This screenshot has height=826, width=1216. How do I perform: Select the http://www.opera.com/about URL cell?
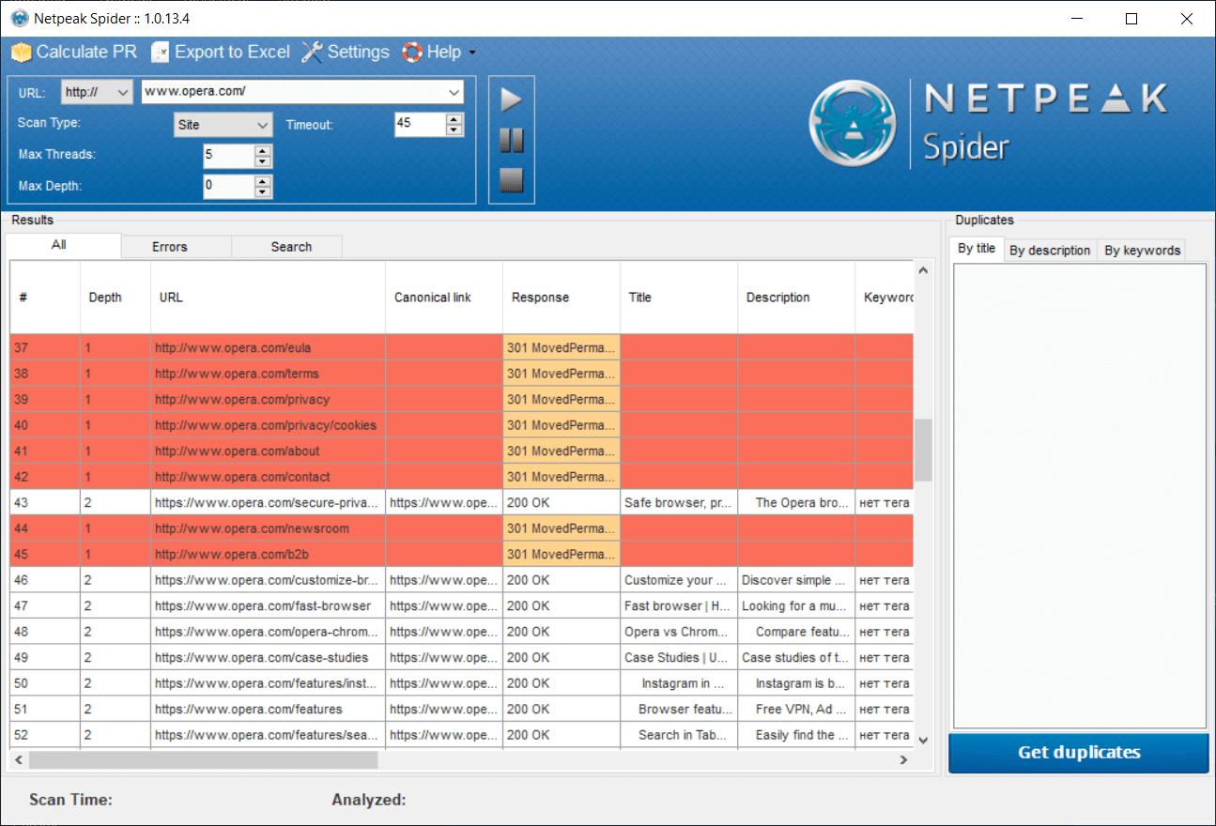tap(268, 451)
